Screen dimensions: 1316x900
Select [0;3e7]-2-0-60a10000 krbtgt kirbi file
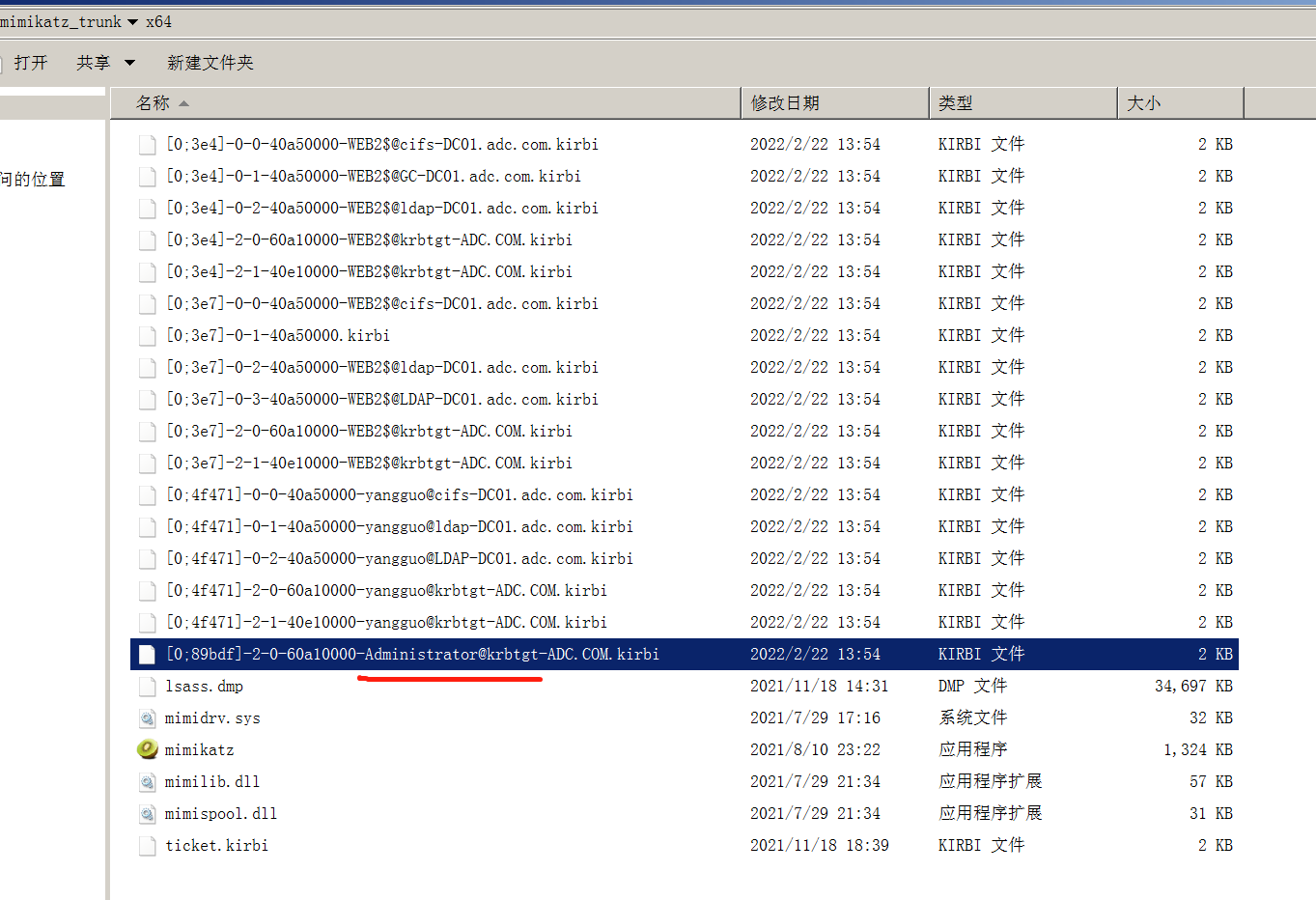(x=369, y=431)
